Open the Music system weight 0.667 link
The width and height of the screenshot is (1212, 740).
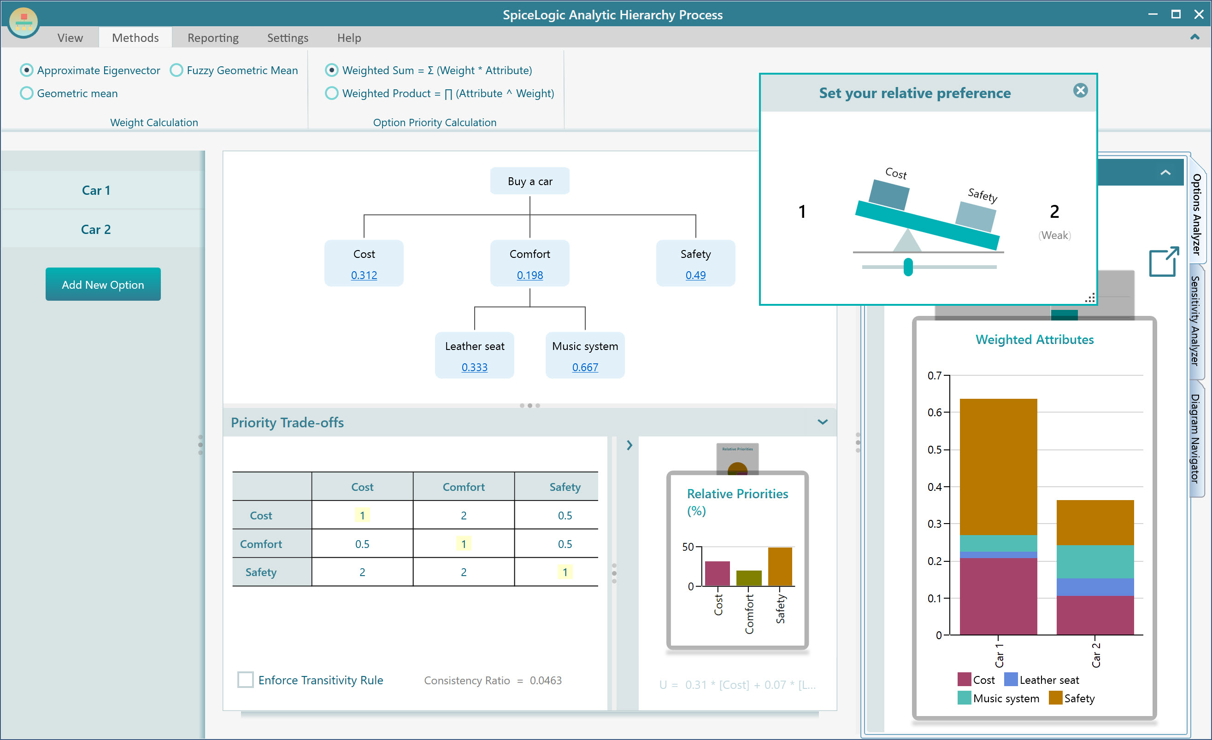pyautogui.click(x=585, y=367)
